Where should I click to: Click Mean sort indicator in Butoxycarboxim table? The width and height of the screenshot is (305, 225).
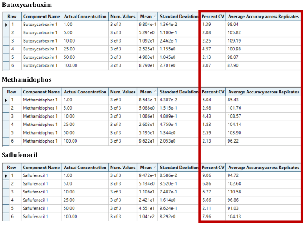click(x=154, y=17)
